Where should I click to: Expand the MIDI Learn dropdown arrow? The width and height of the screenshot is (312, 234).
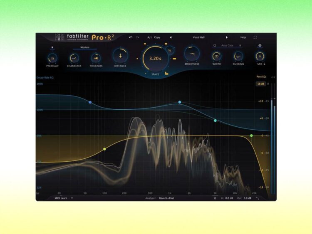pos(72,198)
